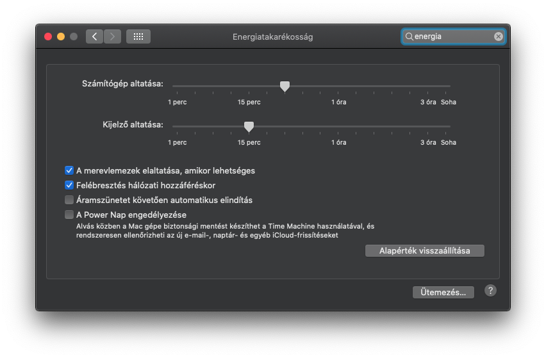Click into the search field containing energia

(453, 37)
